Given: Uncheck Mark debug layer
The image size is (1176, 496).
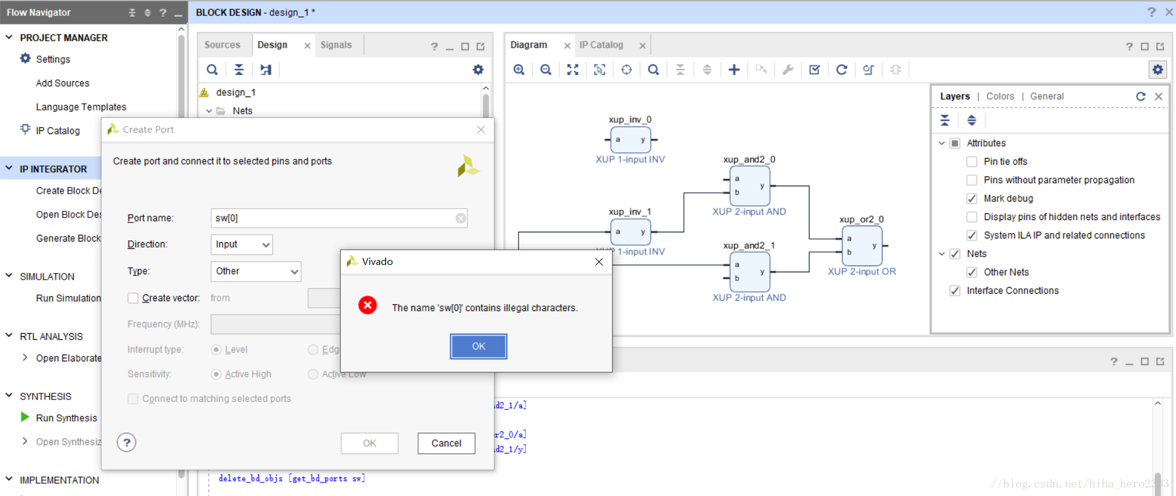Looking at the screenshot, I should pyautogui.click(x=972, y=199).
